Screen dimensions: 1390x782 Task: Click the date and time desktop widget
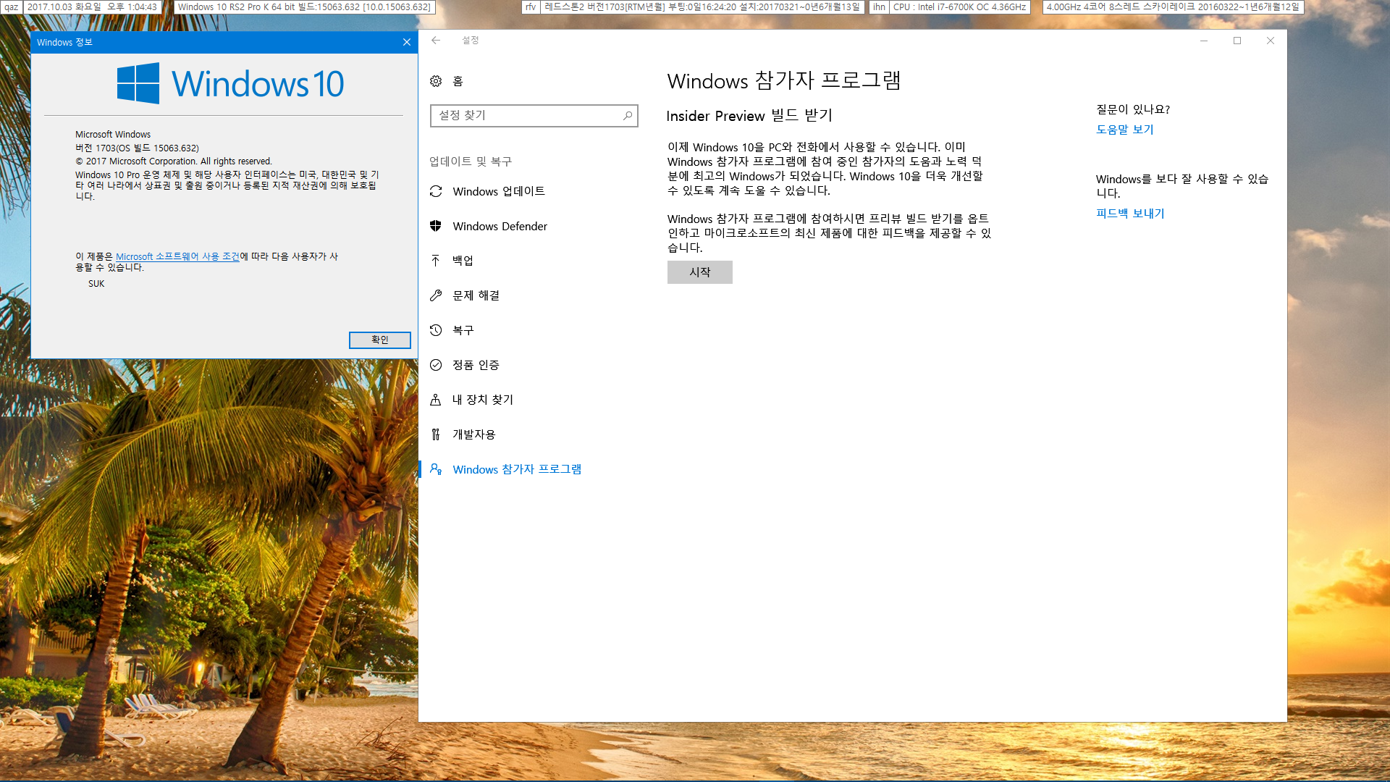click(93, 7)
